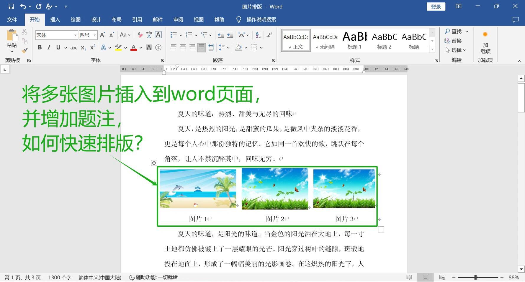Screen dimensions: 525x282
Task: Open the font size dropdown
Action: click(x=95, y=35)
